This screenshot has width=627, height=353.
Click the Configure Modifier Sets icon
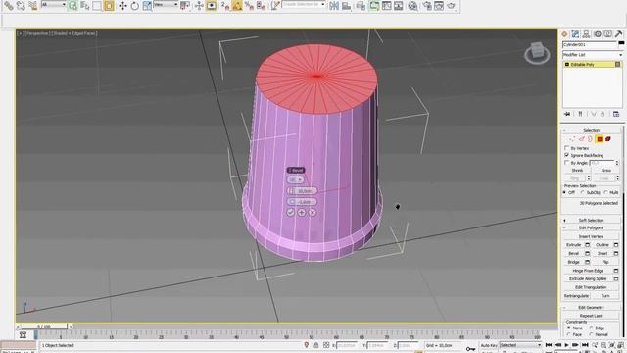click(x=616, y=114)
